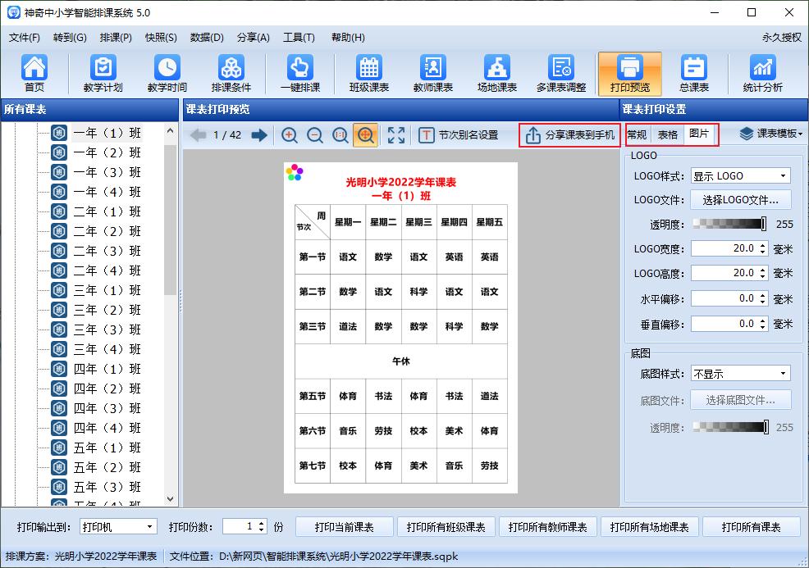This screenshot has width=809, height=568.
Task: Open the 排课条件 settings icon
Action: [x=235, y=72]
